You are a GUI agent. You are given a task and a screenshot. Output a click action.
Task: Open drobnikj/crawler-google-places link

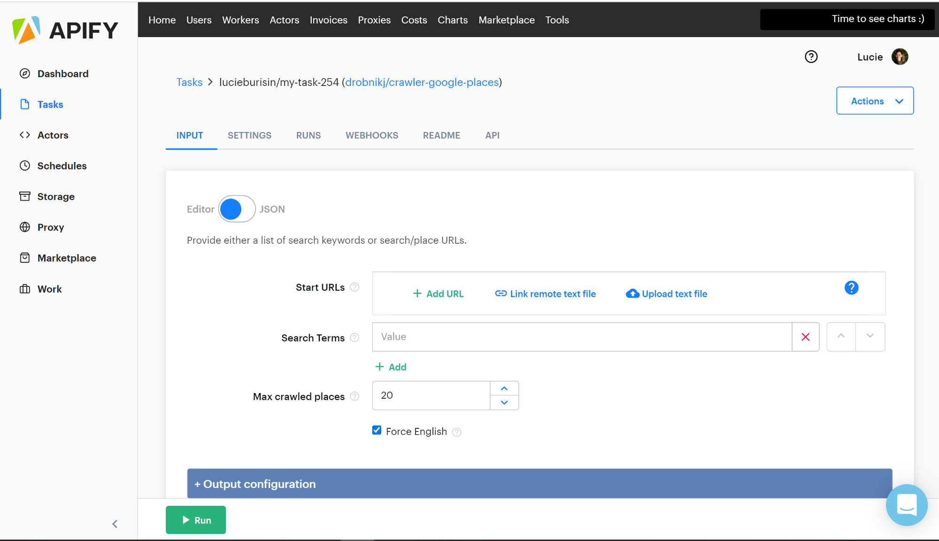(x=422, y=82)
